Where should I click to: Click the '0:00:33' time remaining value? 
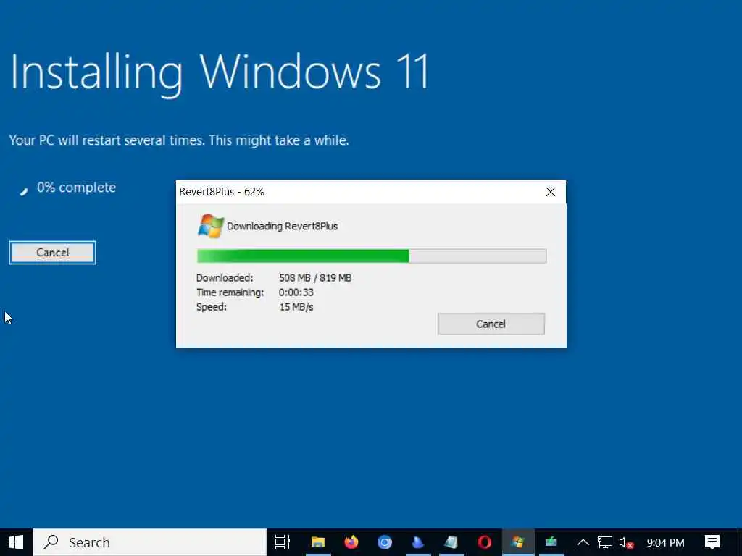(296, 292)
